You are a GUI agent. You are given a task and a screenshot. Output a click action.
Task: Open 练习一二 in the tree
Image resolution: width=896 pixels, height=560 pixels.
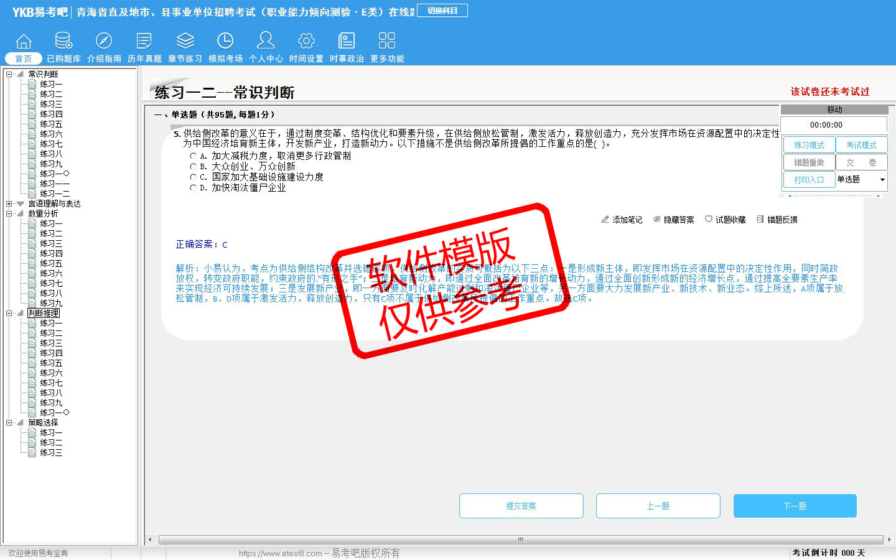click(x=55, y=194)
